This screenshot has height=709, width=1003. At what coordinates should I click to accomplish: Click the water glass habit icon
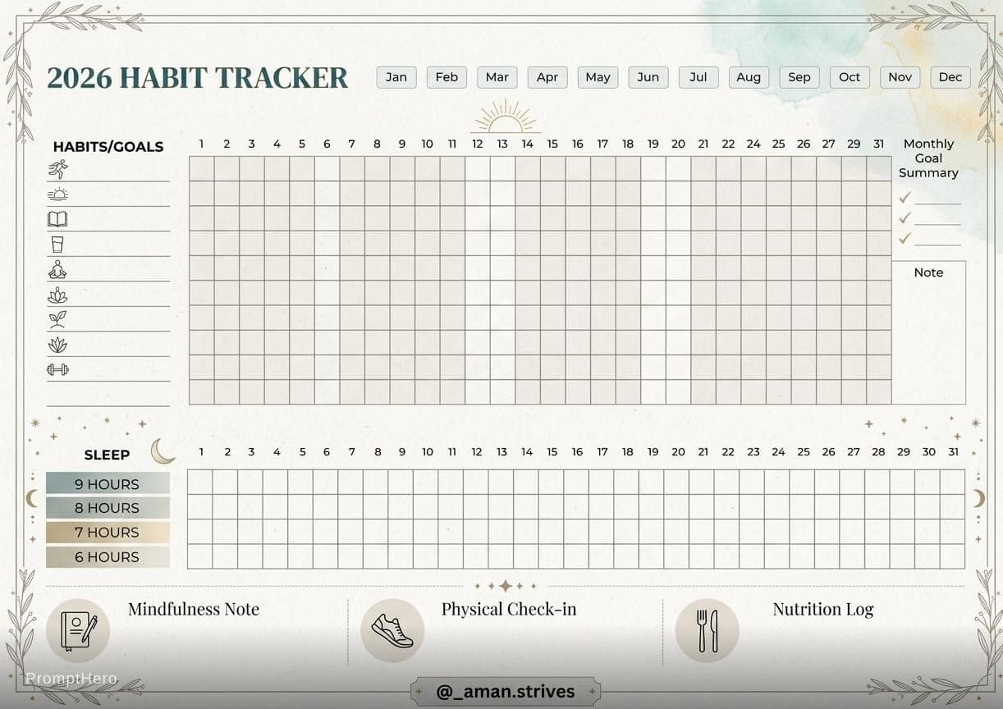[x=57, y=245]
